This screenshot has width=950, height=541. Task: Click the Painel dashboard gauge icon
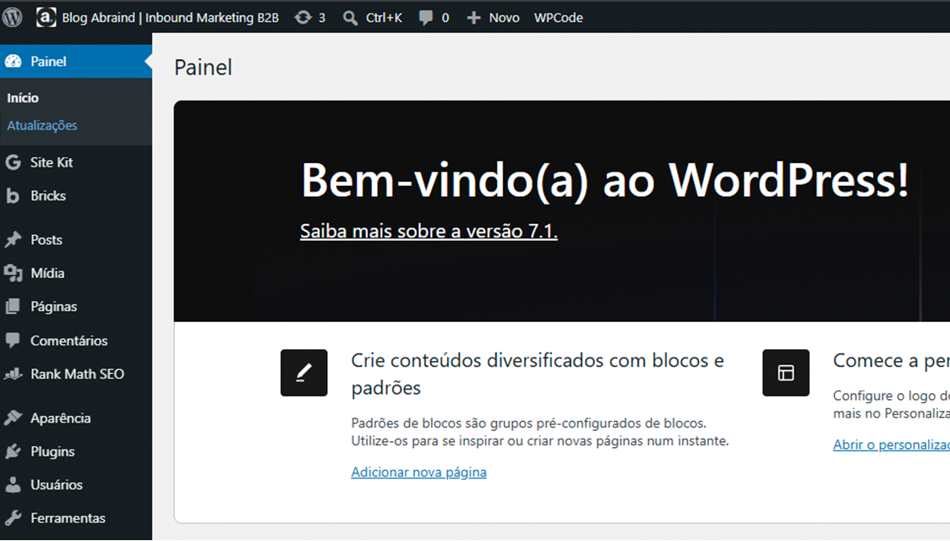[x=14, y=61]
